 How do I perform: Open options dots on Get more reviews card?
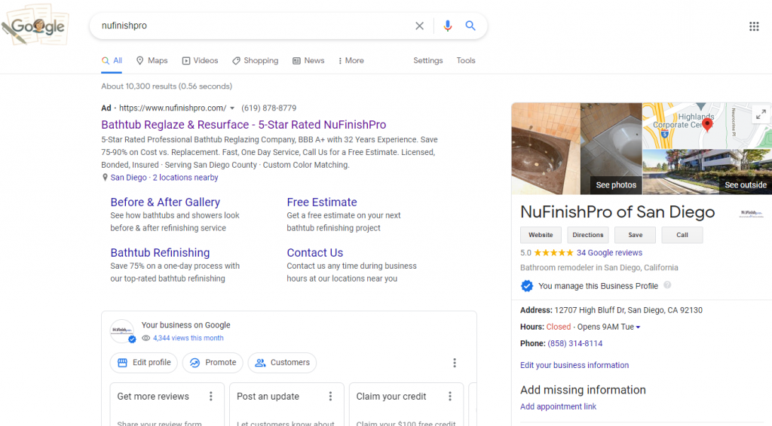click(x=211, y=396)
